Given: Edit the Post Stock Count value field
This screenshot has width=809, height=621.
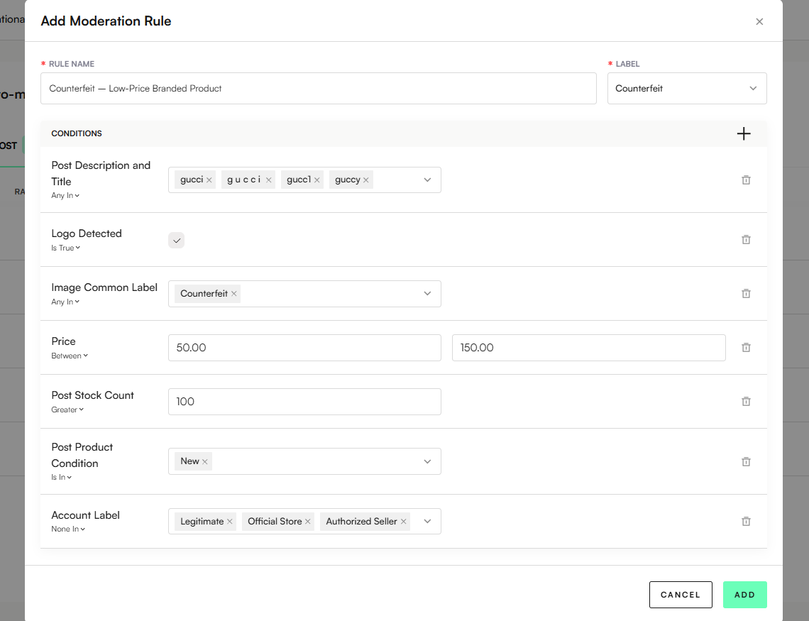Looking at the screenshot, I should (304, 402).
